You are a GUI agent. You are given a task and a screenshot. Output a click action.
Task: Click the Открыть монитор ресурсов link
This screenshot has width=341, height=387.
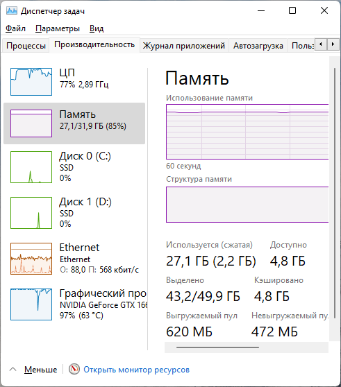pyautogui.click(x=136, y=370)
